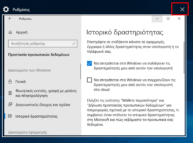Image resolution: width=193 pixels, height=143 pixels.
Task: Click the Αρχική home link
Action: click(22, 32)
